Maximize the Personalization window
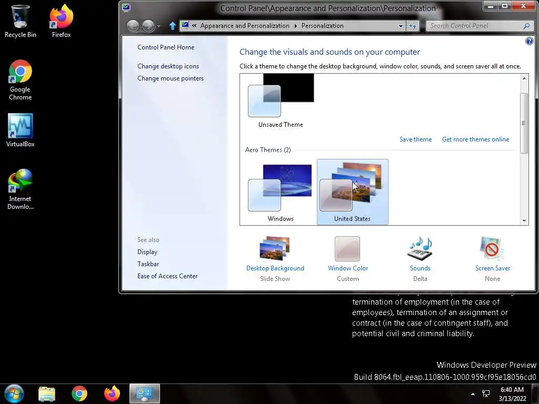The width and height of the screenshot is (539, 404). point(504,6)
